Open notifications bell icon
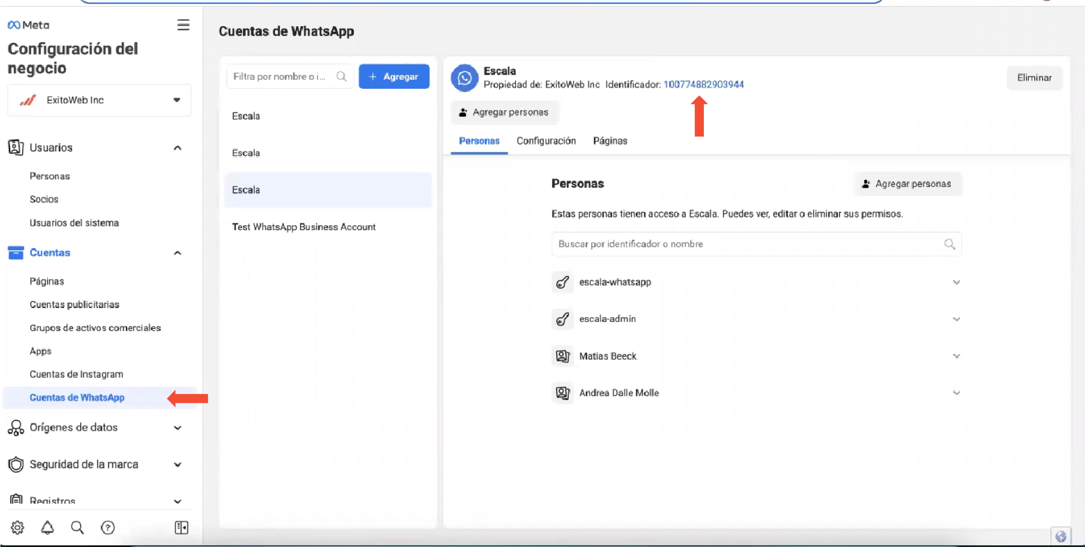The height and width of the screenshot is (547, 1085). 47,527
